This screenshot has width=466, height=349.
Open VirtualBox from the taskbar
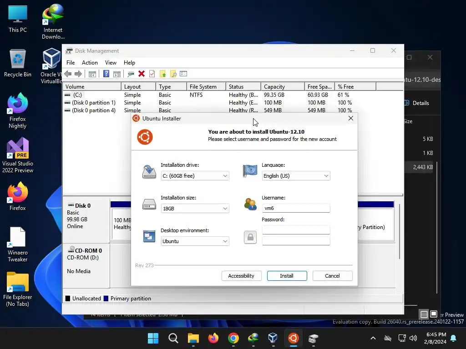273,338
